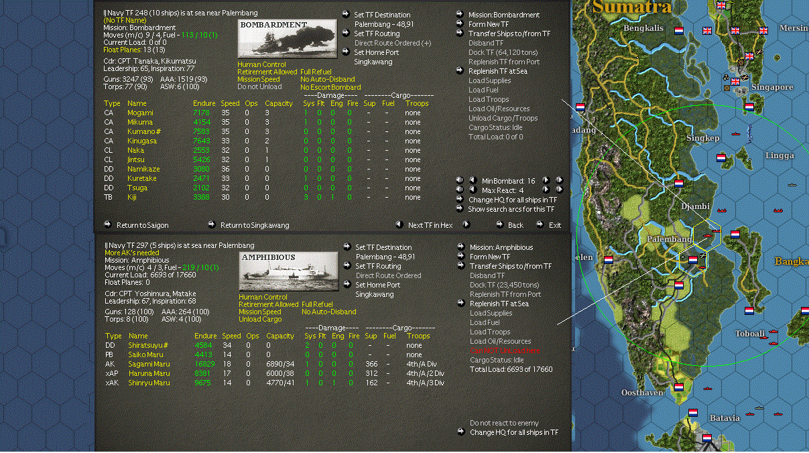
Task: Sort TF 248 ship list by Endure column
Action: click(204, 103)
